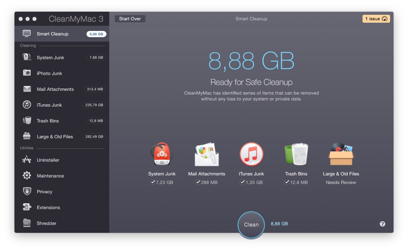Click the Large & Old Files label under box

341,174
